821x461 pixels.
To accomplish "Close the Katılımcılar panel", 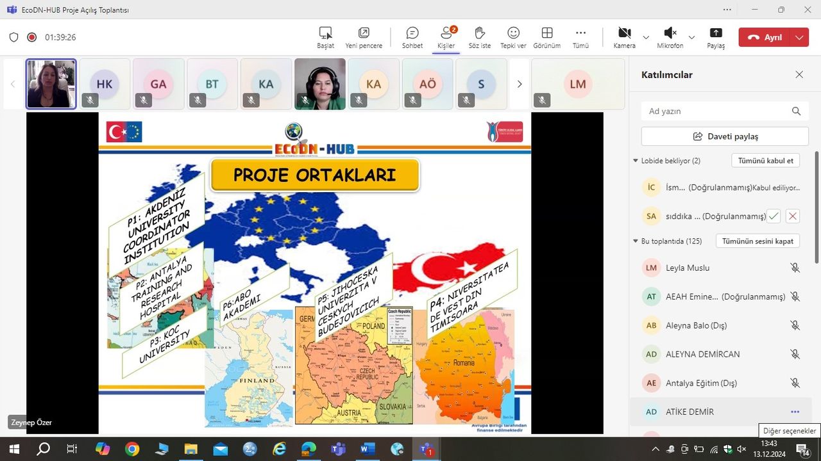I will 799,74.
